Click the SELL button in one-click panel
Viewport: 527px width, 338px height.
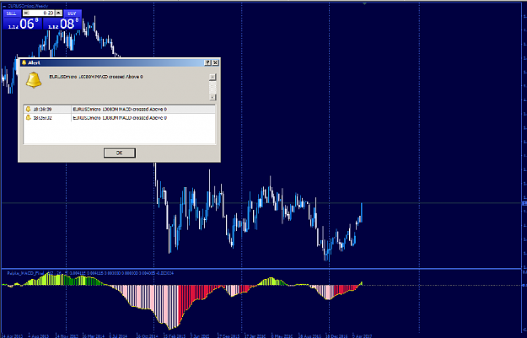12,13
